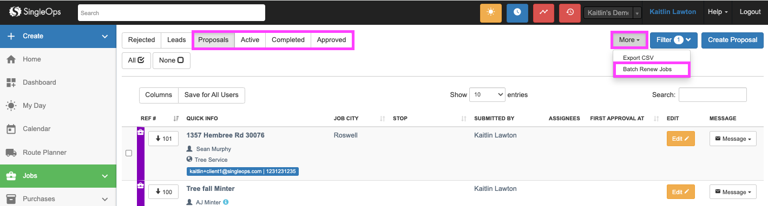
Task: Click the red history clock icon
Action: pos(570,12)
